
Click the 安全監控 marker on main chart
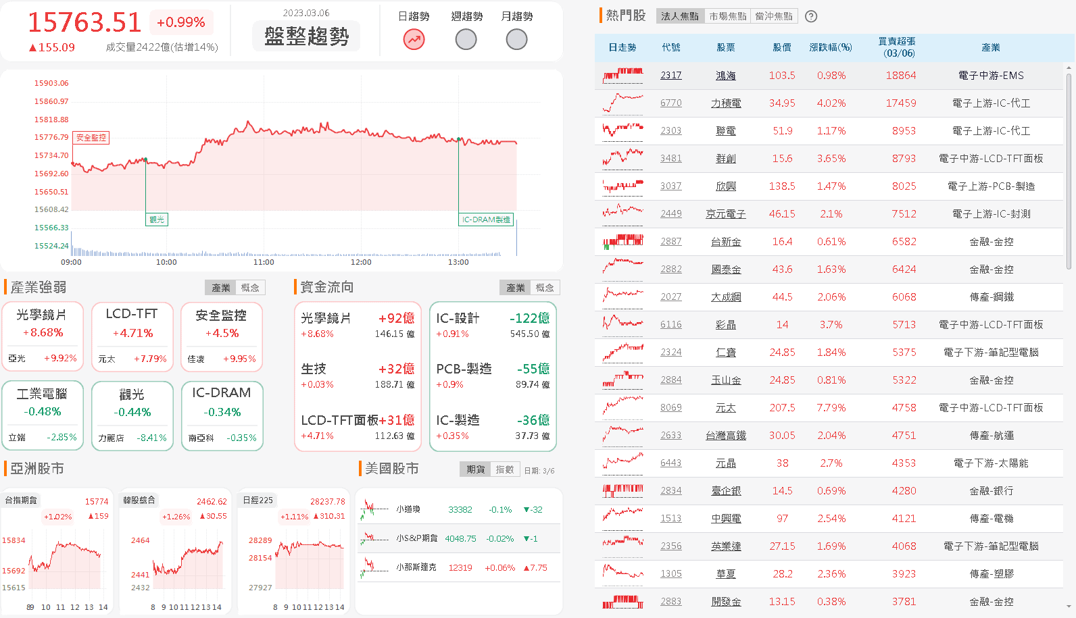91,138
